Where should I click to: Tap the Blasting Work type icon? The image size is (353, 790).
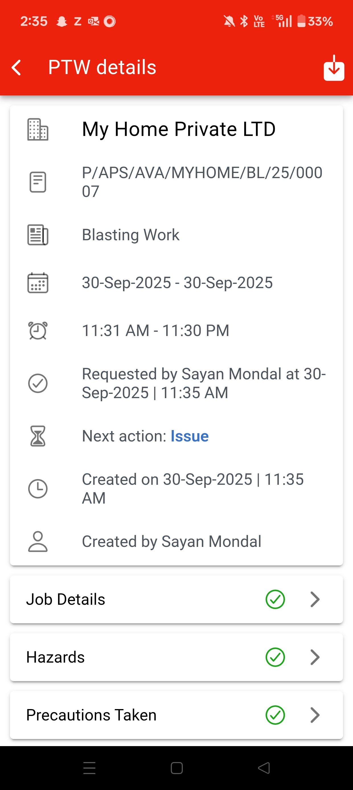pos(38,235)
